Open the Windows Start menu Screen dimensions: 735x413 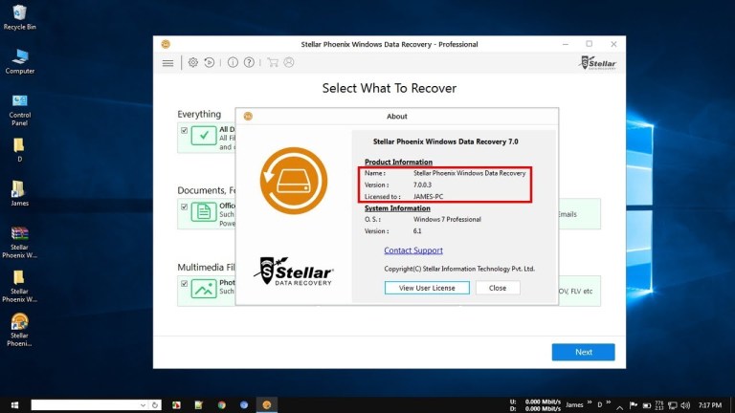14,405
